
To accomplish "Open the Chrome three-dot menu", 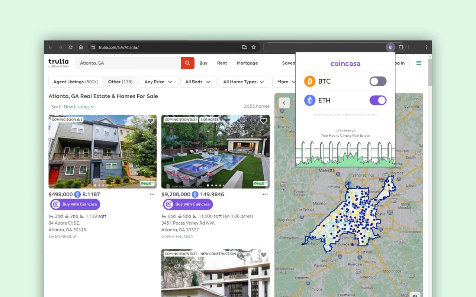I will (x=426, y=47).
